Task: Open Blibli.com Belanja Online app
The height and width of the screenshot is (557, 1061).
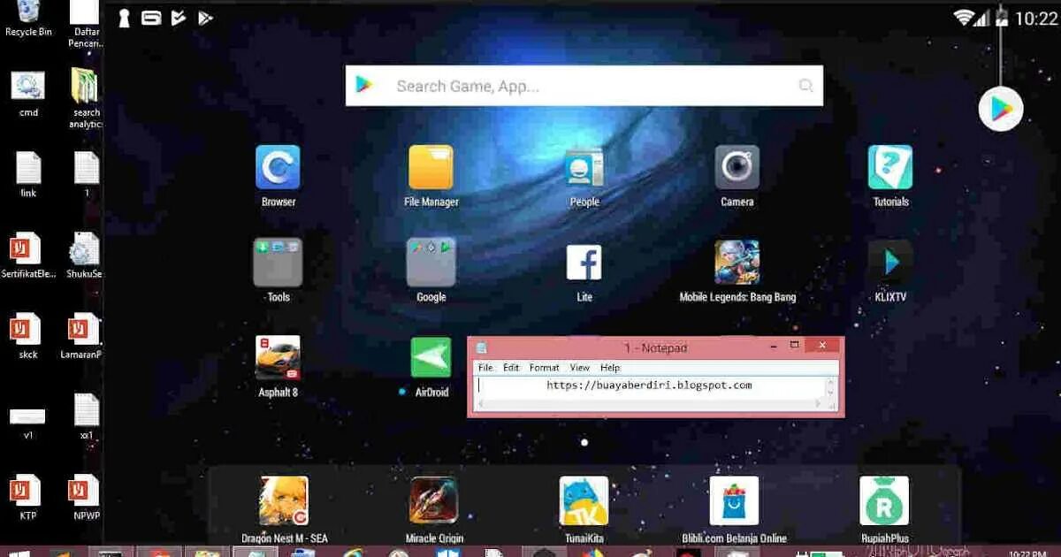Action: (734, 500)
